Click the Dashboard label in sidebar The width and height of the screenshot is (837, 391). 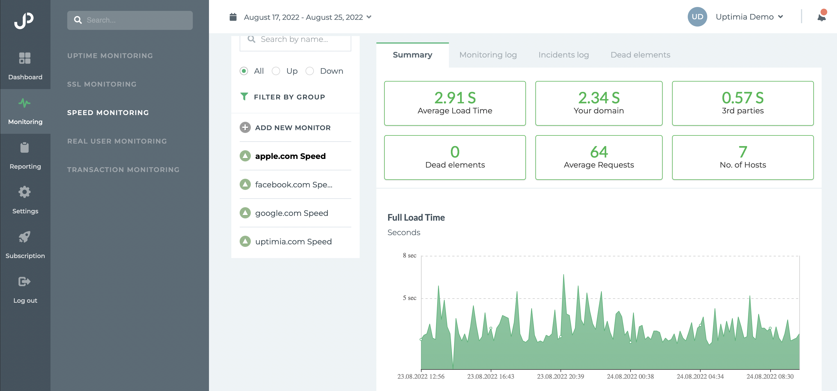point(25,77)
